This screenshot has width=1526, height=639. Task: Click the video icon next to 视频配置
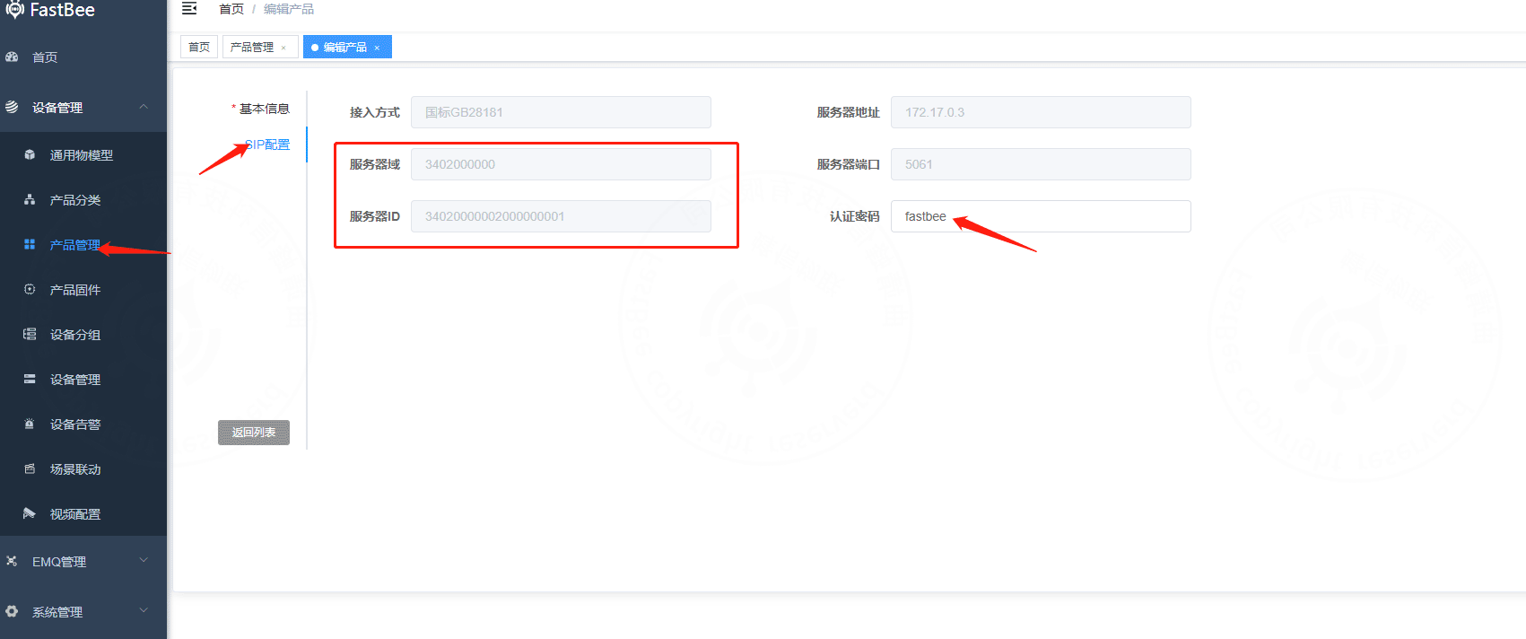[30, 513]
